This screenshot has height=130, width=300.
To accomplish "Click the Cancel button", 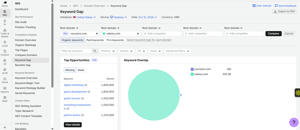I will click(x=289, y=34).
